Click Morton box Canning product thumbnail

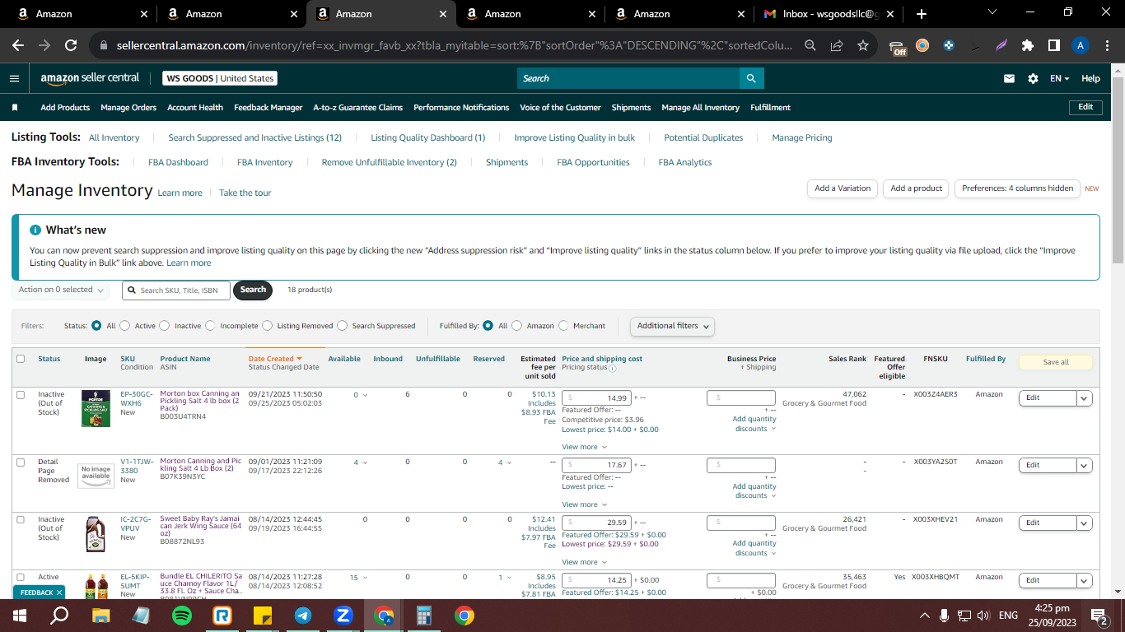click(96, 408)
